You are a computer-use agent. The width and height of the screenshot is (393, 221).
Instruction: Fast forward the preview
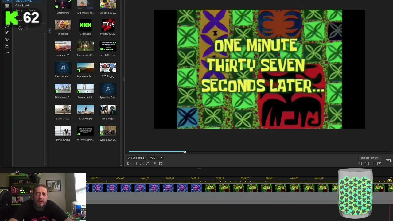point(161,163)
